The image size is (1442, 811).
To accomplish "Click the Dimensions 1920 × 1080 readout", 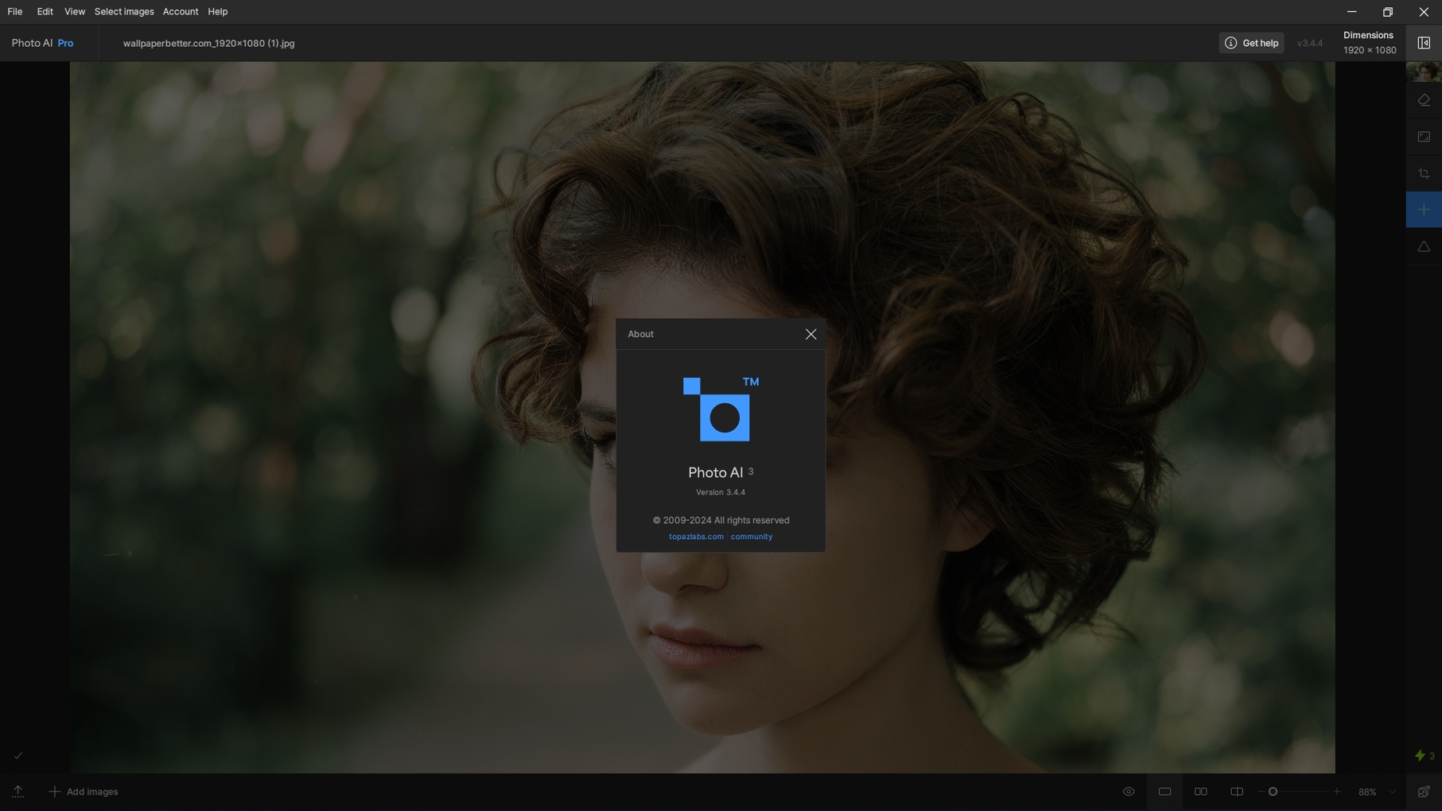I will click(x=1370, y=43).
